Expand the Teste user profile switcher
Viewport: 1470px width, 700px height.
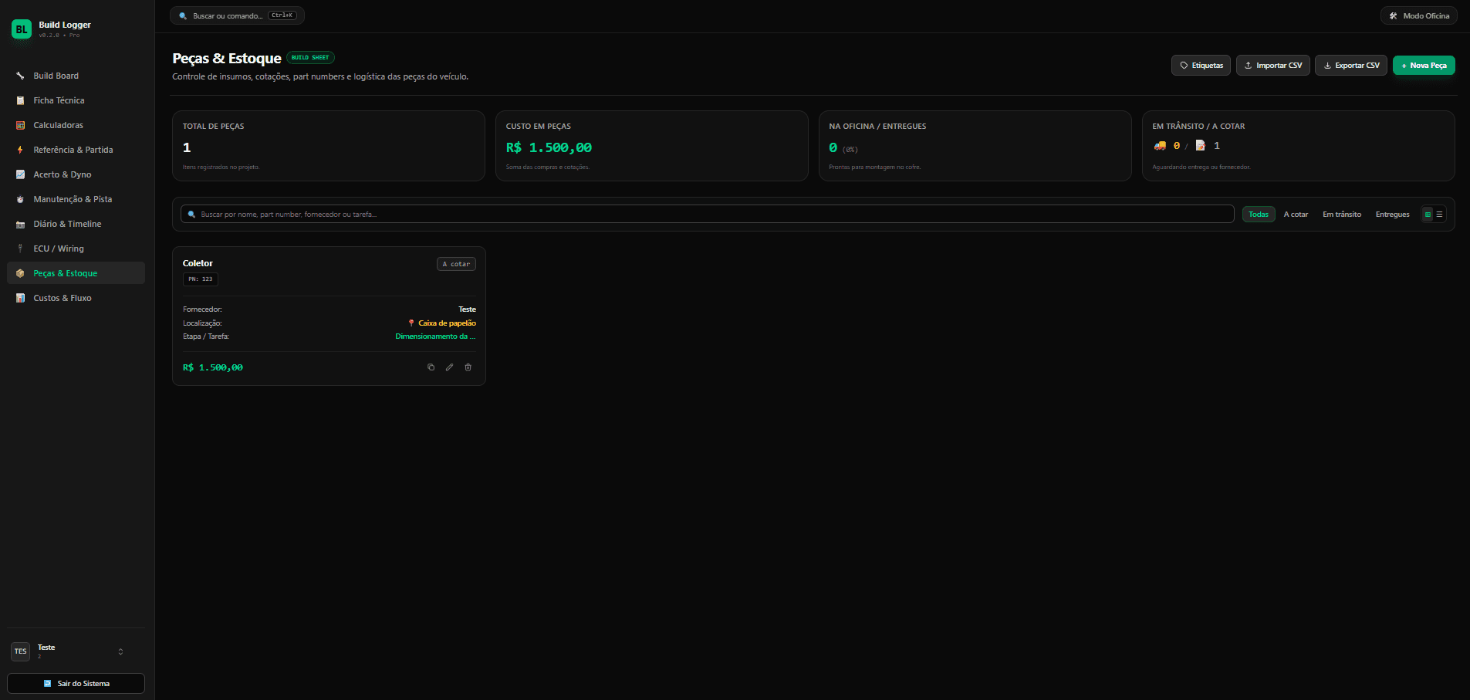[x=76, y=651]
